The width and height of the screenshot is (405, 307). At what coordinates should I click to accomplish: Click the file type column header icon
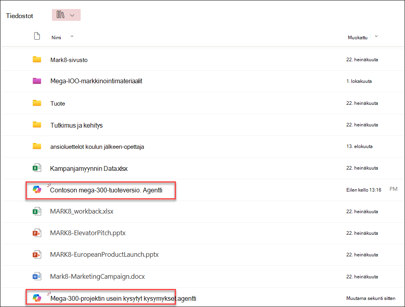37,36
